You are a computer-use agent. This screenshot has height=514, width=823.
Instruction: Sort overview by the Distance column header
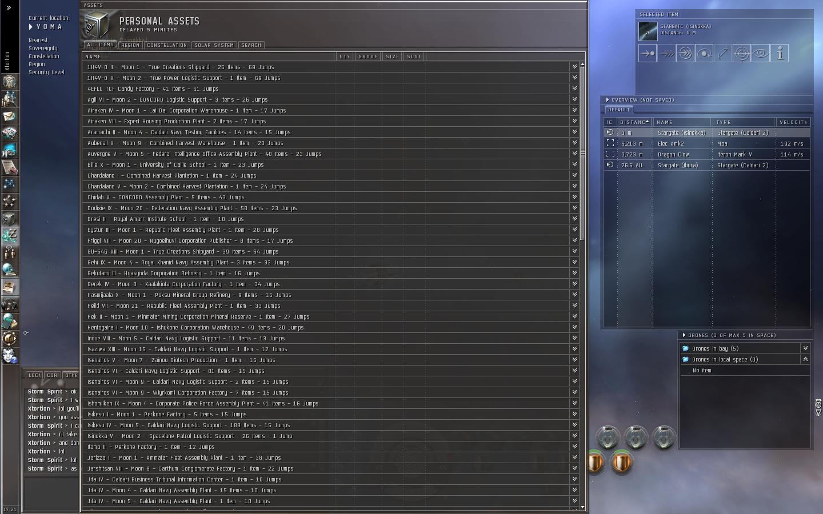coord(634,122)
